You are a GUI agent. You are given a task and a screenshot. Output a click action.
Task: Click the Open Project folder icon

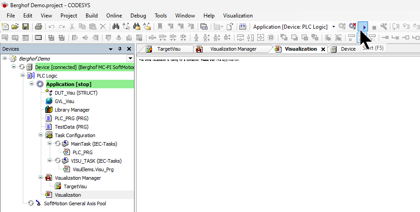(x=15, y=26)
